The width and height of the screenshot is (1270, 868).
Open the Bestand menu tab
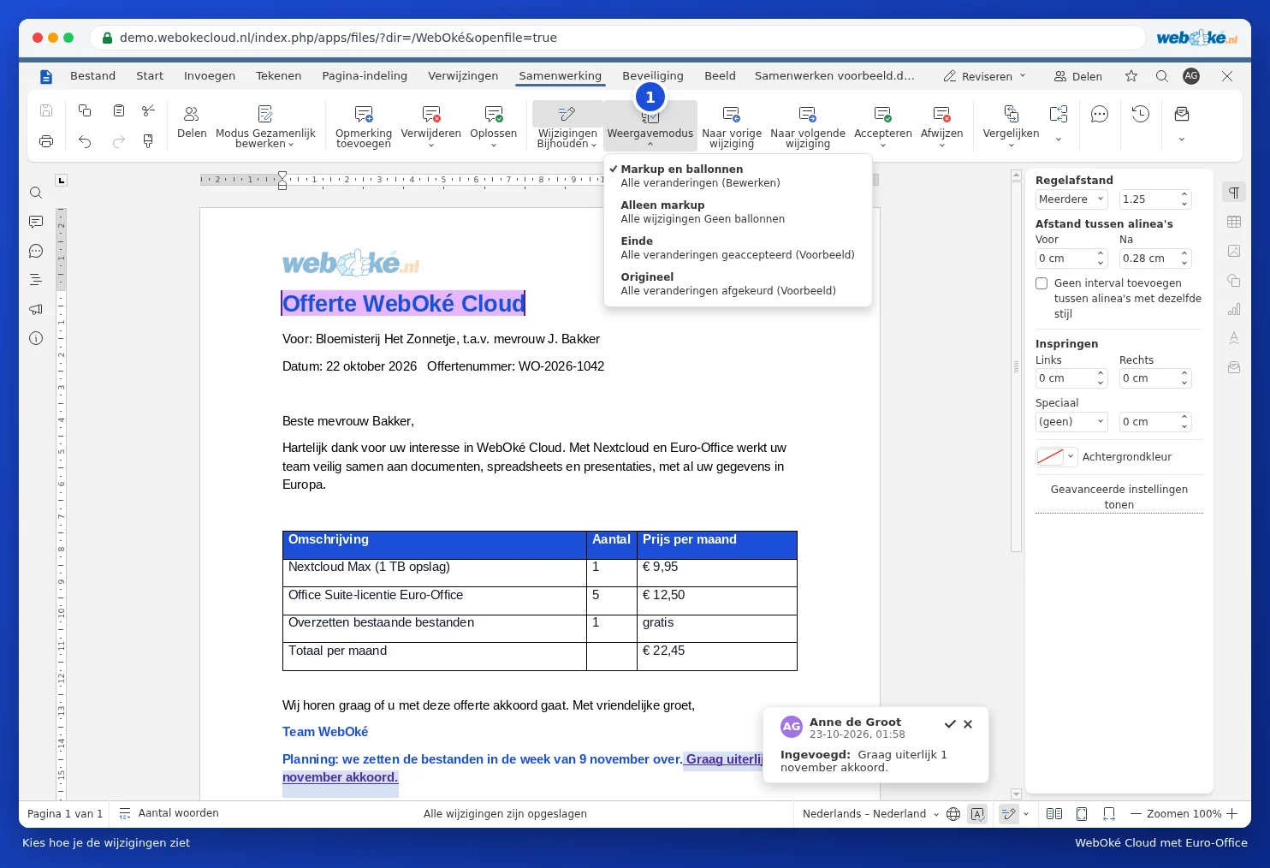pos(92,76)
